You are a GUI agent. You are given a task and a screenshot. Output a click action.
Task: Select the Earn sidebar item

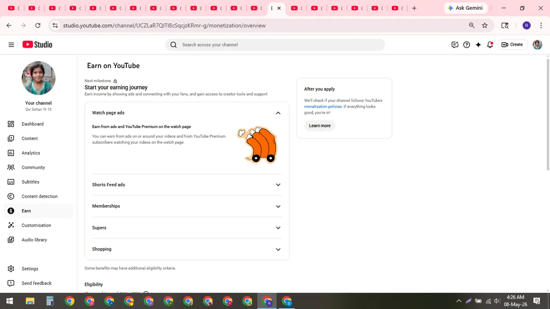click(38, 211)
